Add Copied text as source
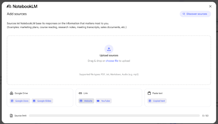 point(157,101)
